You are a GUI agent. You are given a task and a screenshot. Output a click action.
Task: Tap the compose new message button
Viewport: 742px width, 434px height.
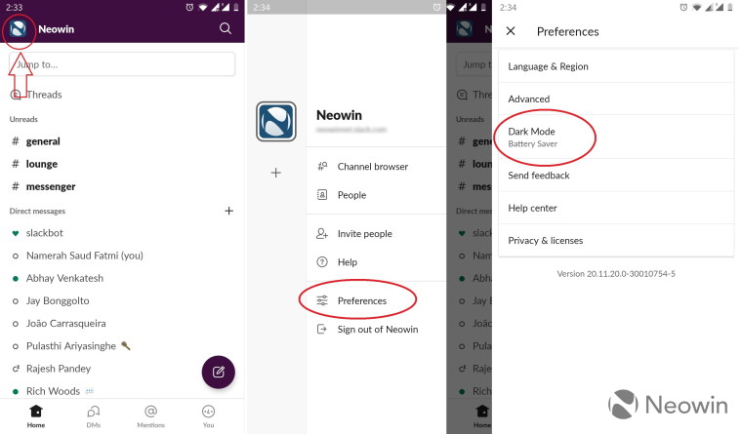pos(218,372)
